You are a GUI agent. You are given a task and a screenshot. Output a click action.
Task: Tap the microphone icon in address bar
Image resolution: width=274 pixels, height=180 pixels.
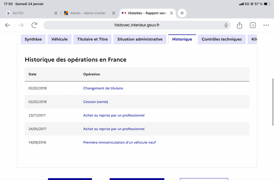[226, 25]
